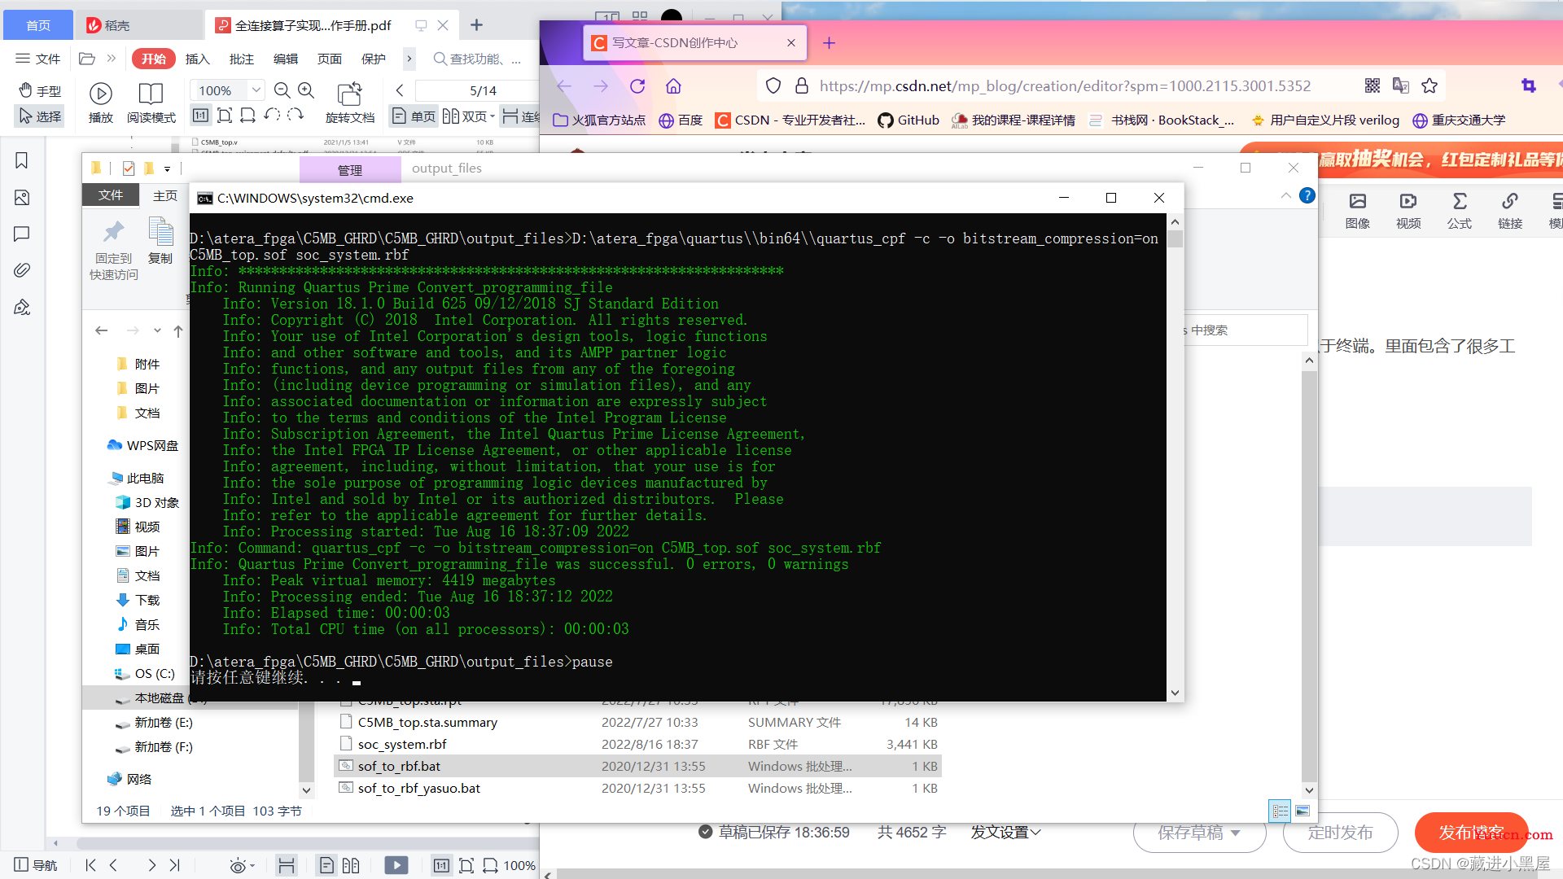Bookmark this page with the star icon

click(1429, 85)
